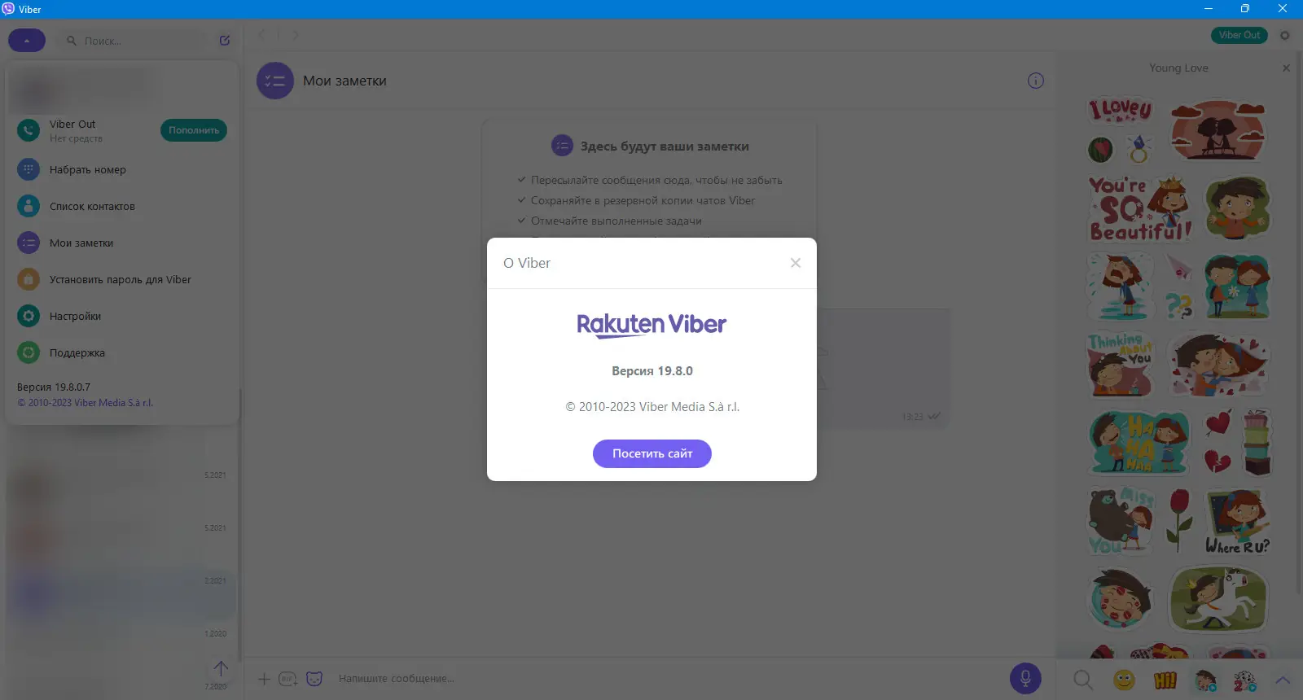Open the settings gear in top right
The width and height of the screenshot is (1303, 700).
point(1285,35)
